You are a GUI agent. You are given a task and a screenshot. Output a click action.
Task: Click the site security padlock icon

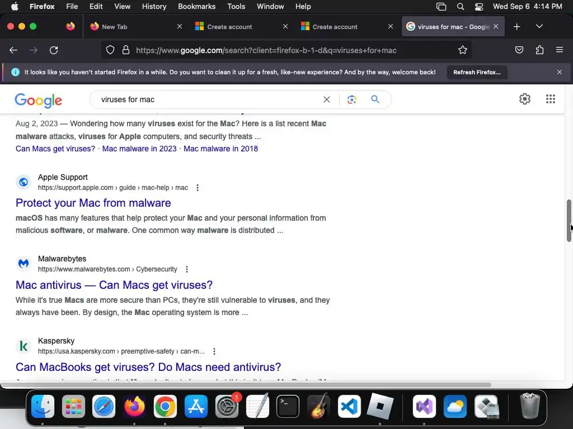click(x=126, y=50)
